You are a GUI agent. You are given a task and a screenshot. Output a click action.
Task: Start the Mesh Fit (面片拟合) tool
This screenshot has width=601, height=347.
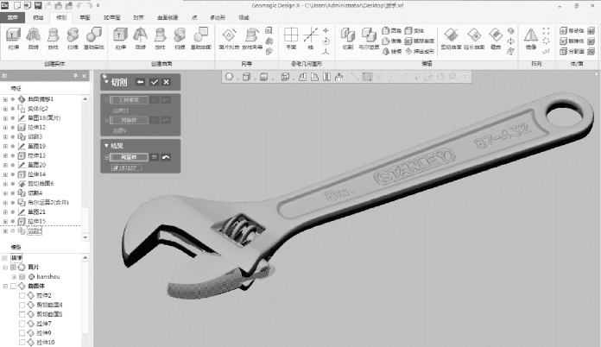[229, 38]
